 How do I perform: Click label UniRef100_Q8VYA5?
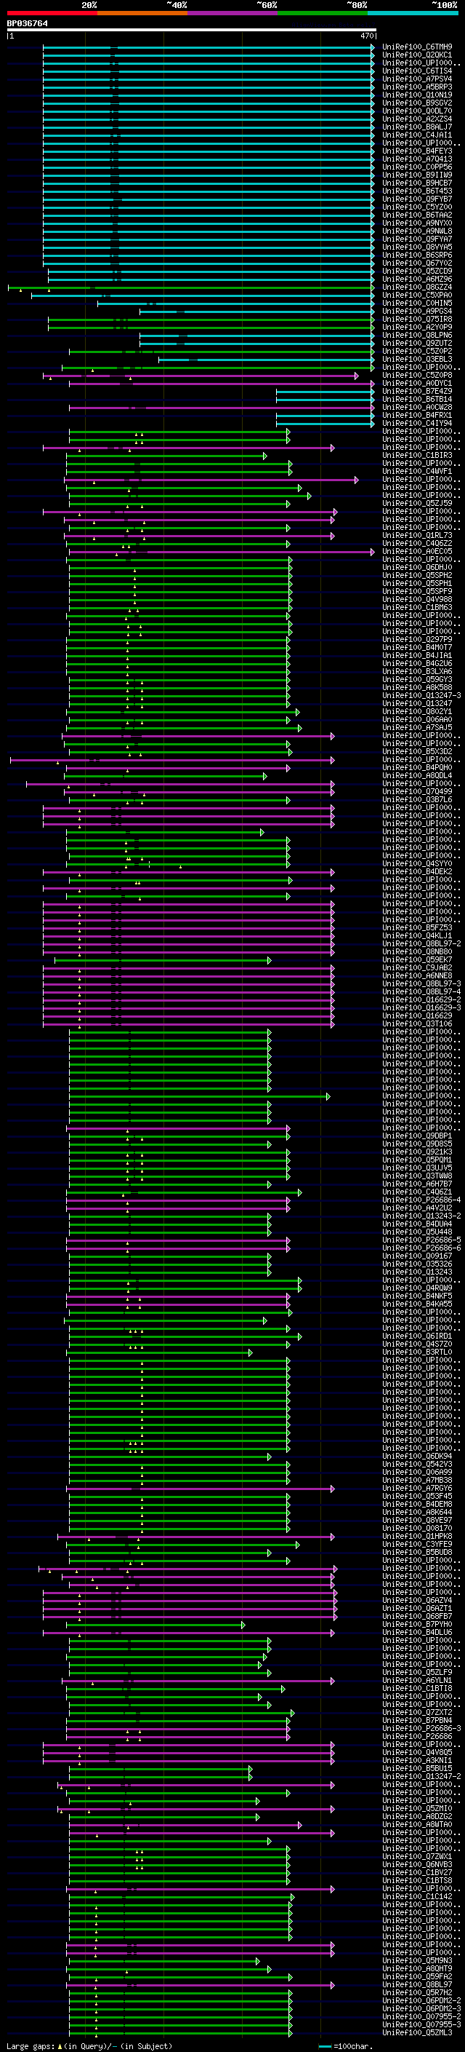(x=417, y=247)
